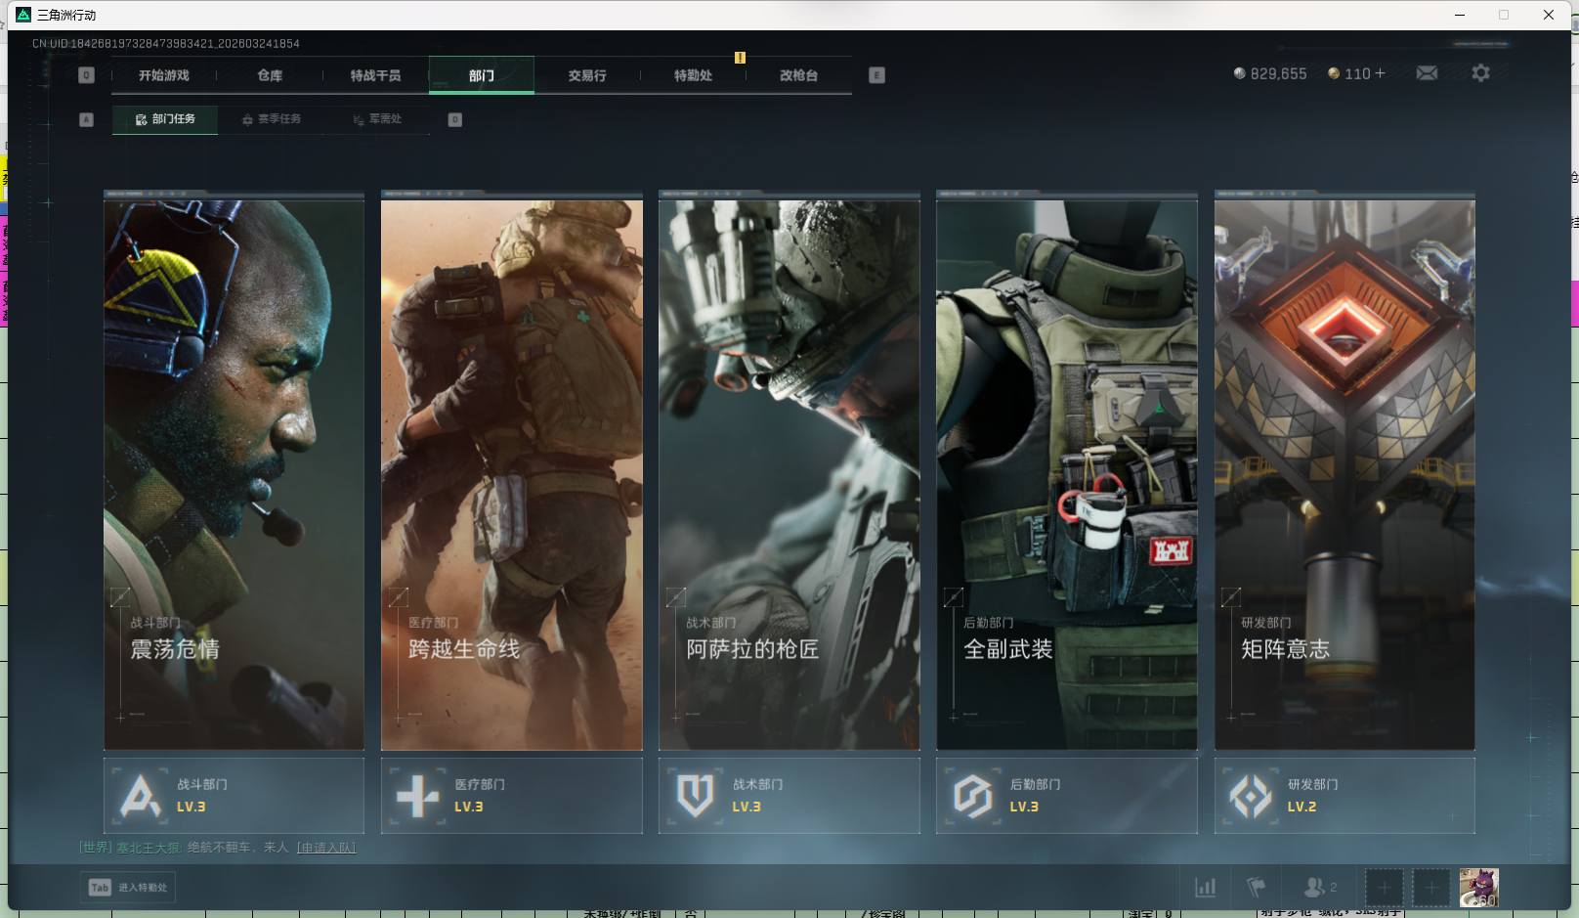Viewport: 1579px width, 918px height.
Task: Open the 交易行 tab
Action: (x=587, y=75)
